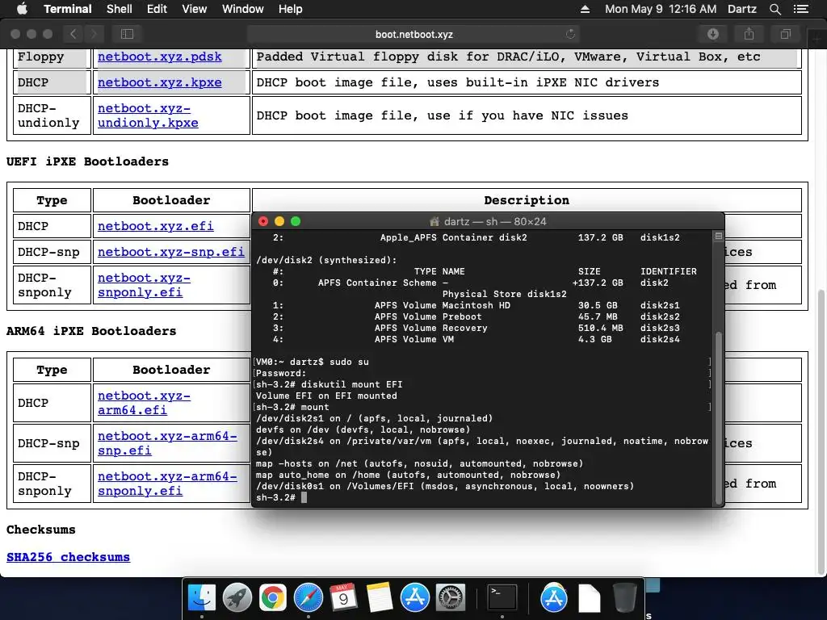Go back in Safari history
Viewport: 827px width, 620px height.
pyautogui.click(x=73, y=34)
